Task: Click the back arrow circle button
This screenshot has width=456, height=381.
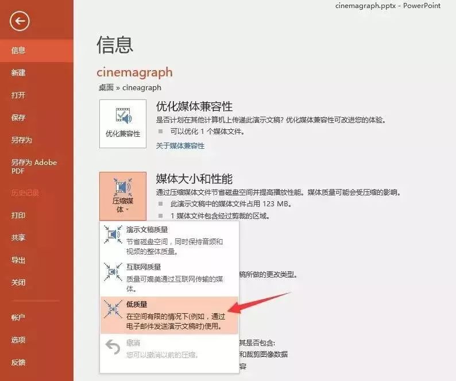Action: (20, 21)
